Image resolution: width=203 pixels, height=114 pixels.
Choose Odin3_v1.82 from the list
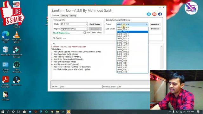tap(132, 70)
